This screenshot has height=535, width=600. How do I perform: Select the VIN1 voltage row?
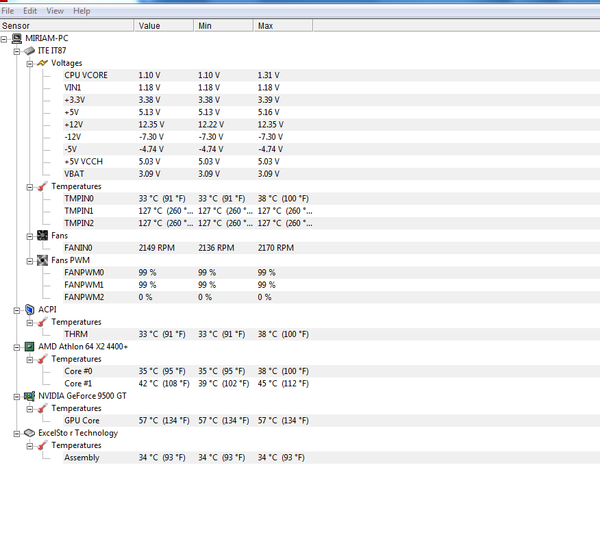point(332,88)
